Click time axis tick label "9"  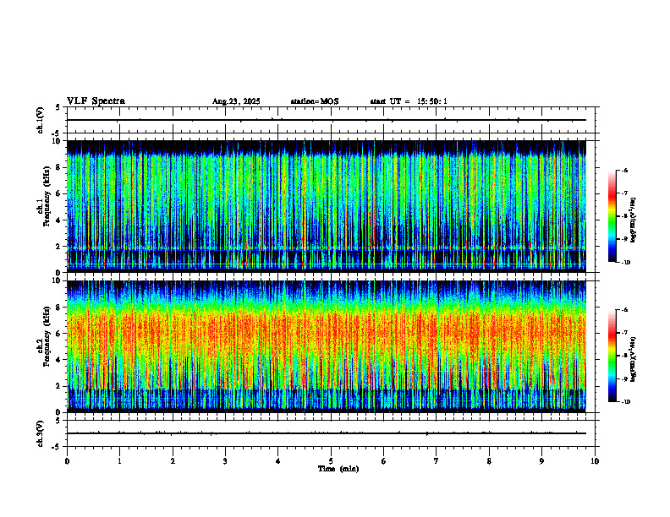[x=541, y=461]
